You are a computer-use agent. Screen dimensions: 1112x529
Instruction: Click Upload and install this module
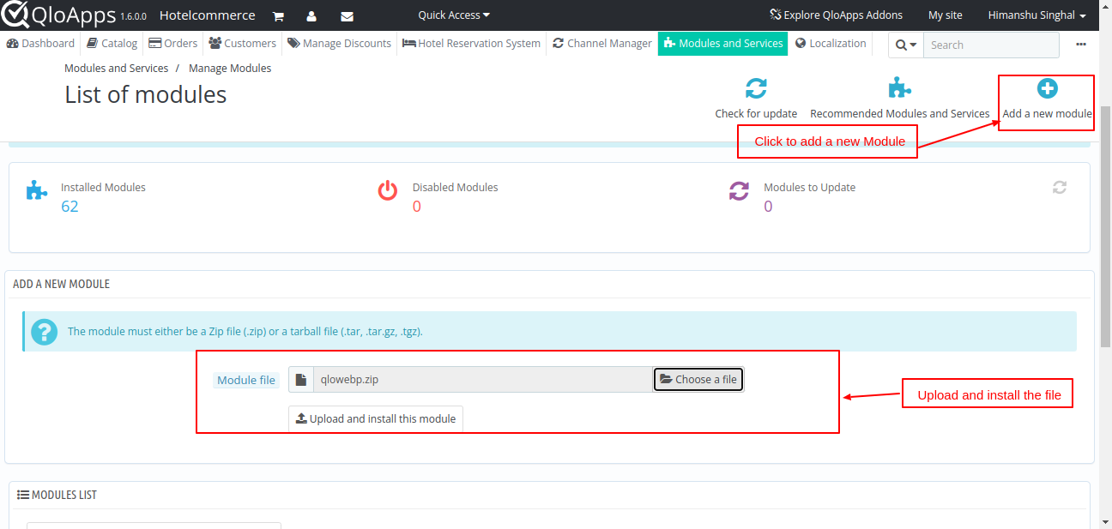[x=376, y=418]
